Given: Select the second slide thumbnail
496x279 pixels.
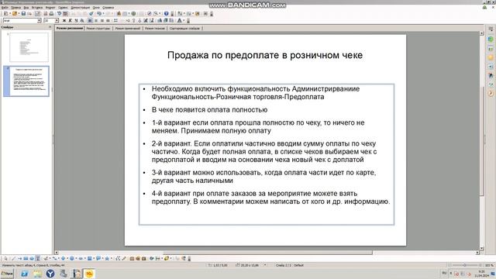Looking at the screenshot, I should [x=29, y=81].
